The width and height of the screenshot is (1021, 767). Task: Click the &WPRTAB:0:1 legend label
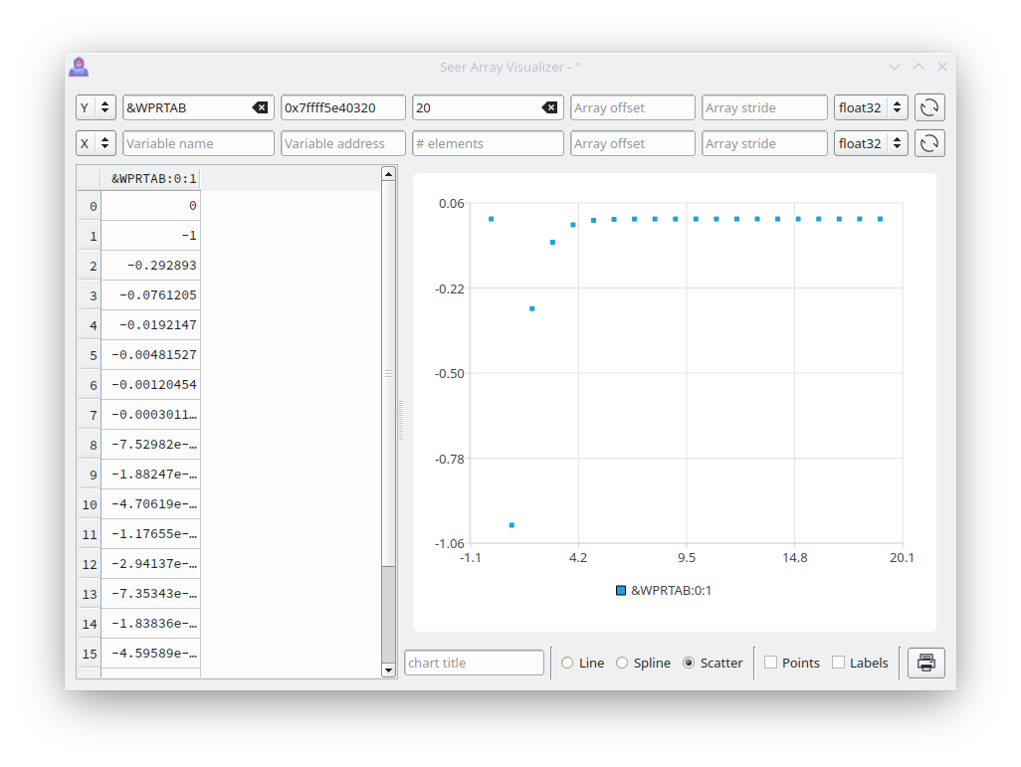[x=671, y=591]
